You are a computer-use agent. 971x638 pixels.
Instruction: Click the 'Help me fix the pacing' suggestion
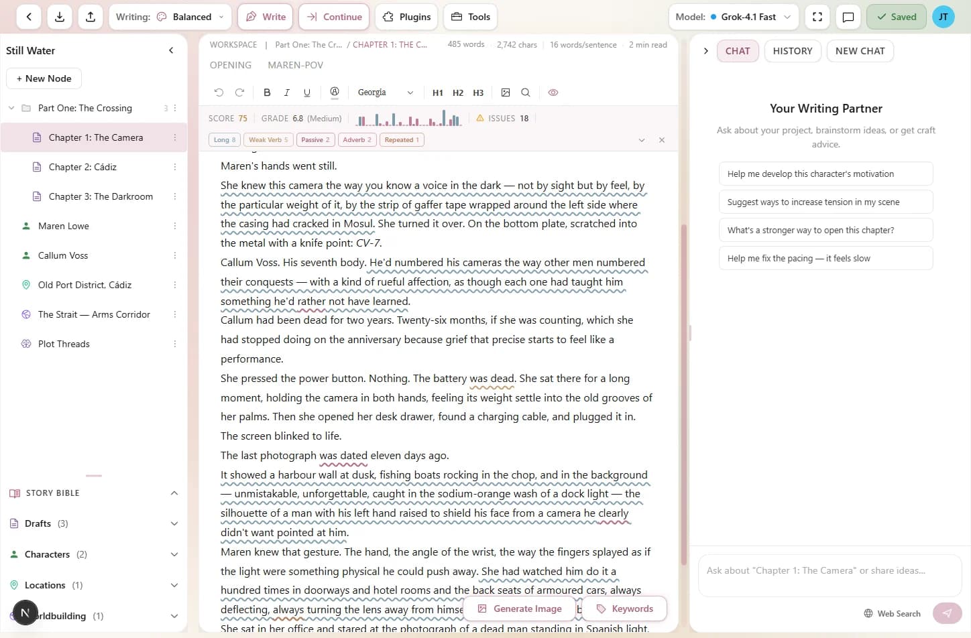(x=825, y=258)
